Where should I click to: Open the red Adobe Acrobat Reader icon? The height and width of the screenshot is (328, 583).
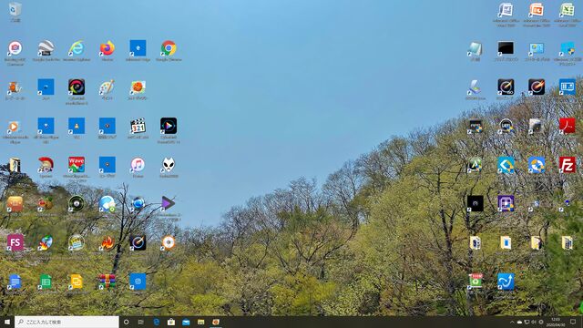567,127
